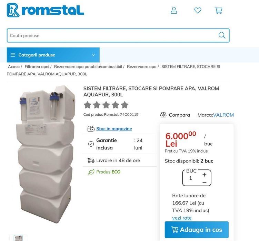Open the Filtrarea apei breadcrumb
The width and height of the screenshot is (259, 241).
click(37, 66)
